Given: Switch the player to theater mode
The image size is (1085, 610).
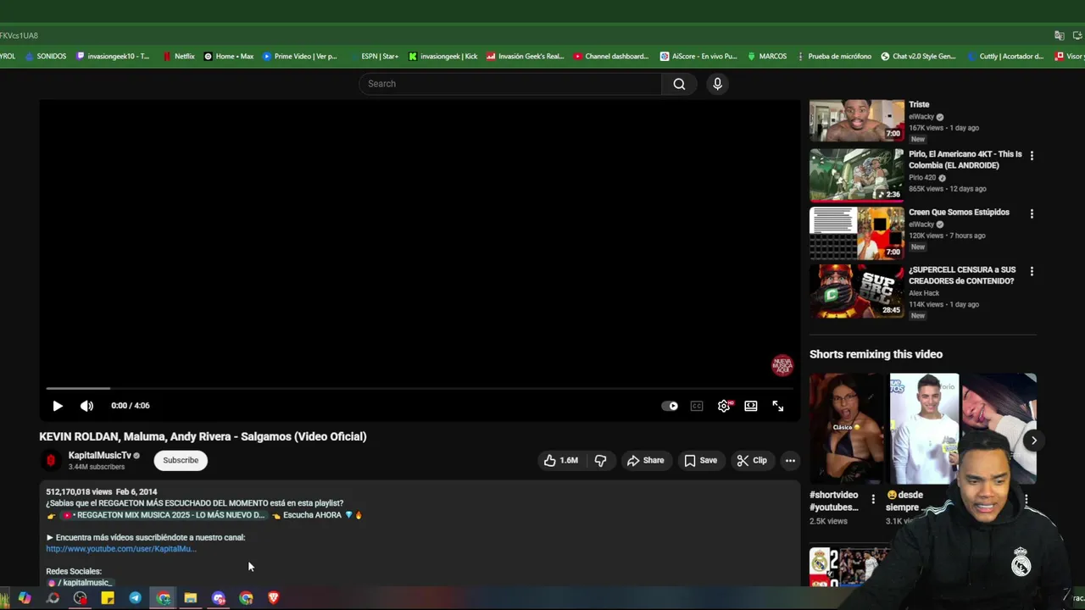Looking at the screenshot, I should (751, 406).
